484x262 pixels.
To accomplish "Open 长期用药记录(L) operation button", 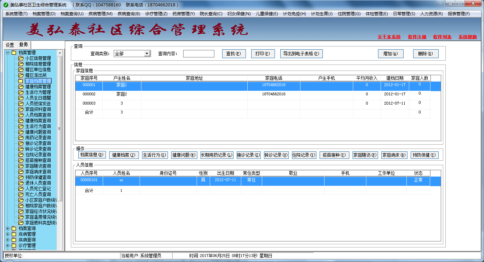I will click(x=216, y=155).
